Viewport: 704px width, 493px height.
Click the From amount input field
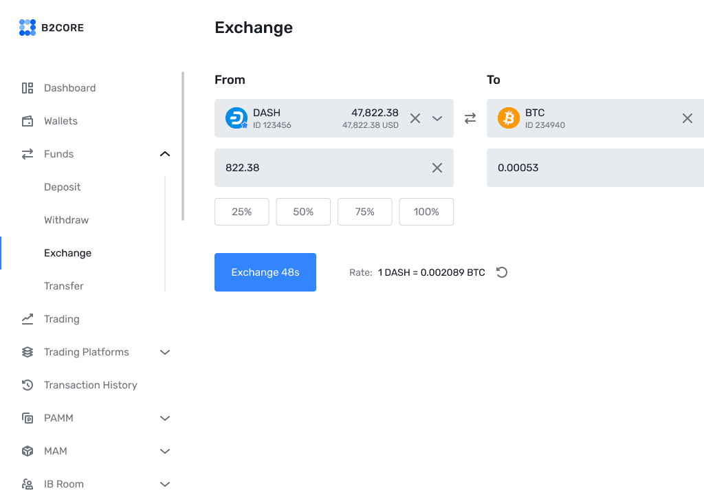point(334,168)
